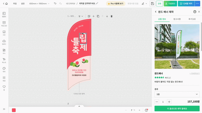The height and width of the screenshot is (113, 202).
Task: Open the 파일 (File) menu
Action: coord(15,4)
